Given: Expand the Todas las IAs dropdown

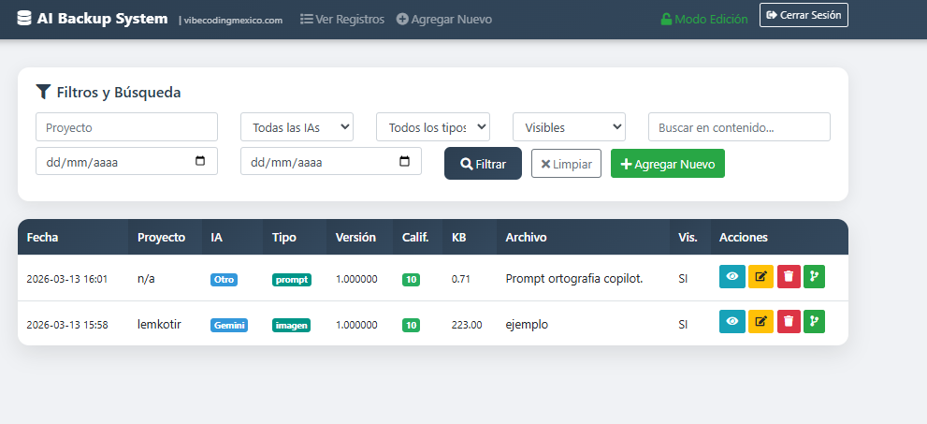Looking at the screenshot, I should (x=297, y=127).
